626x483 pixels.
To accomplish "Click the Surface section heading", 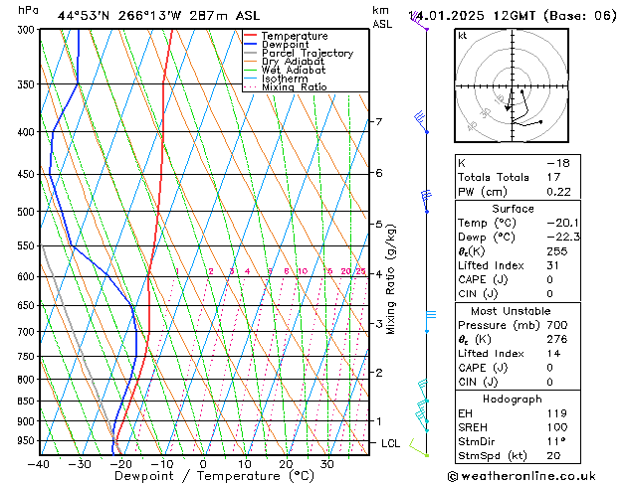I will click(513, 209).
